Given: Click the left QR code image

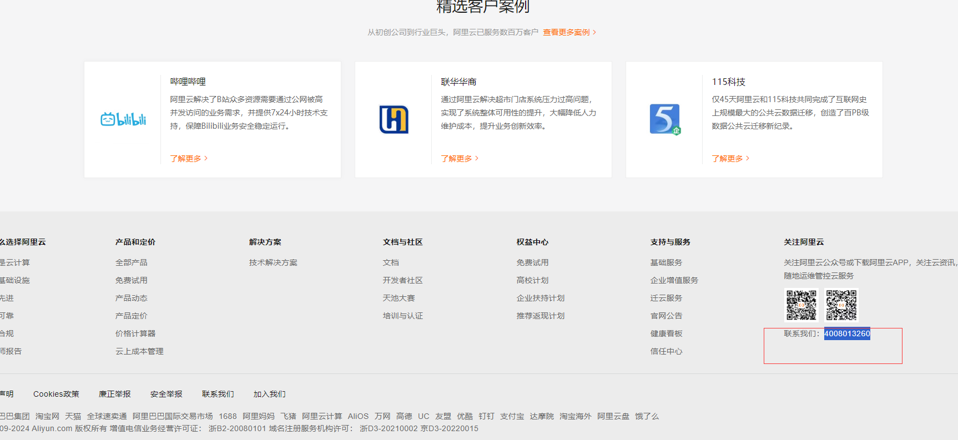Looking at the screenshot, I should 801,305.
